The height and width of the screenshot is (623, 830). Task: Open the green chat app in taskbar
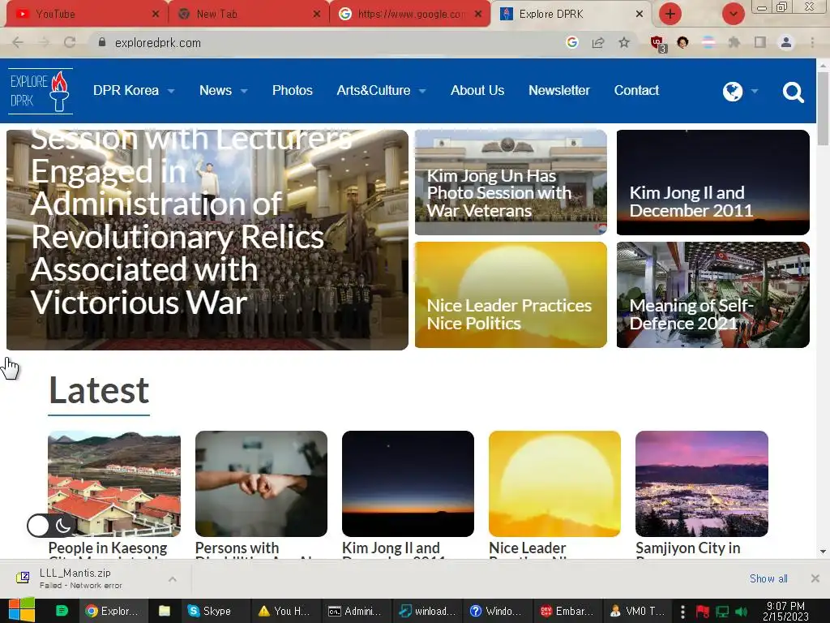point(62,611)
